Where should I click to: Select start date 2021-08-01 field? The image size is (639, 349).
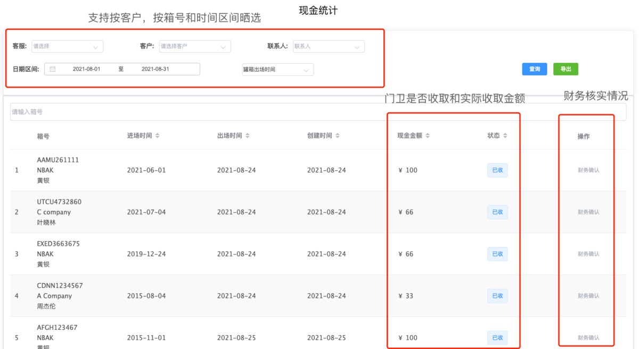tap(86, 69)
